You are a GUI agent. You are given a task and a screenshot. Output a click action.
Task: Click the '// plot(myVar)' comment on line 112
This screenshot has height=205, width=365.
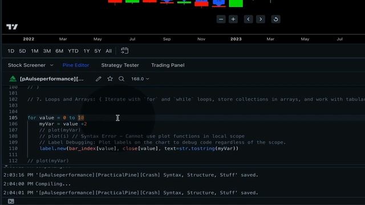48,161
